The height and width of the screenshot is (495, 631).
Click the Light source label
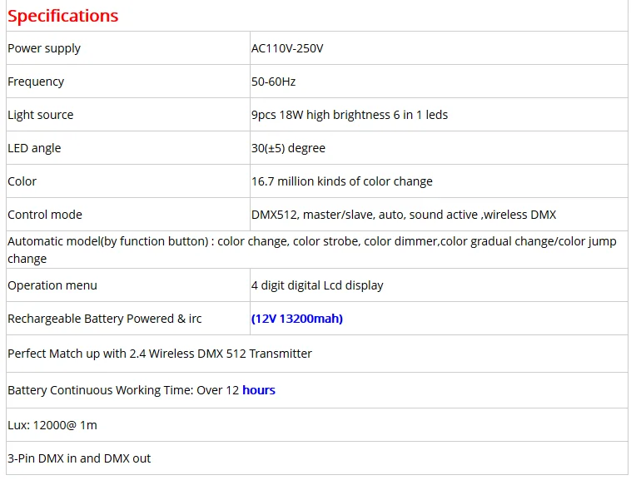[40, 115]
